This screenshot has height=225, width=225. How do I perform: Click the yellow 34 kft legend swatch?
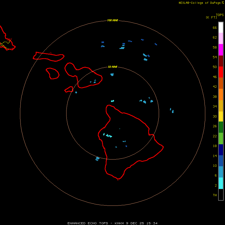click(x=221, y=116)
